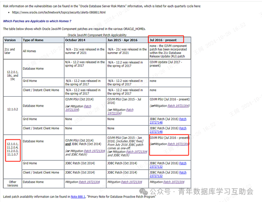Open Patch 19721304 link in 12.1.0.2 October 2014 cell
Viewport: 262px width, 202px height.
coord(78,108)
